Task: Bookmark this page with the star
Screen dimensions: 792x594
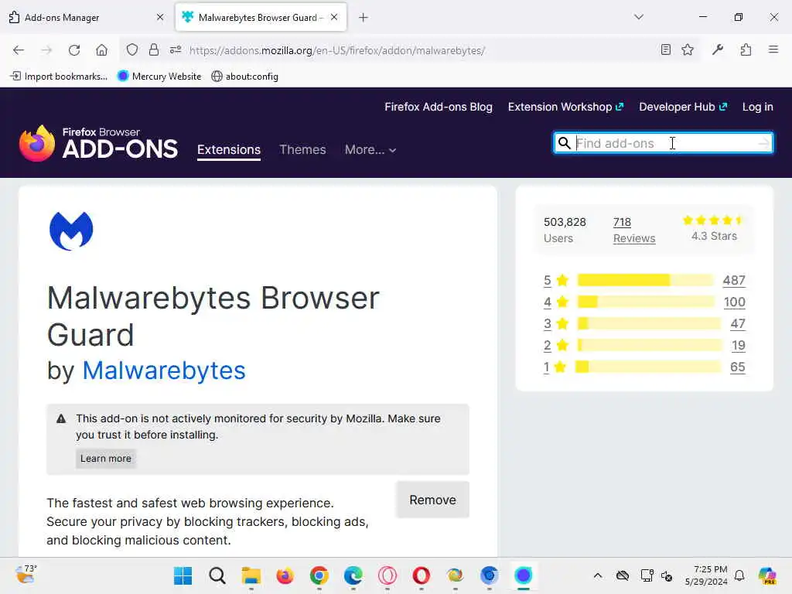Action: point(688,49)
